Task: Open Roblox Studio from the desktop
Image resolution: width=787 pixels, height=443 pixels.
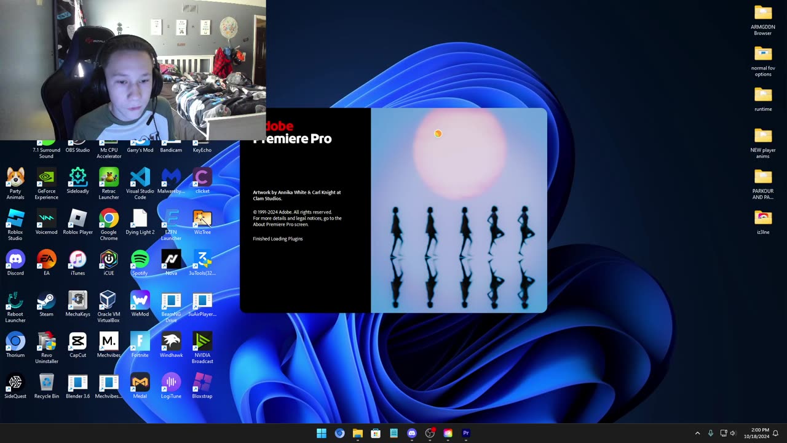Action: (x=15, y=225)
